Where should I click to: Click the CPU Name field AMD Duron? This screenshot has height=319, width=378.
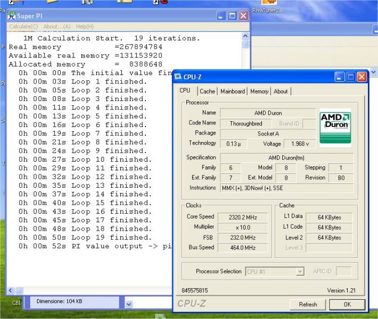point(268,113)
